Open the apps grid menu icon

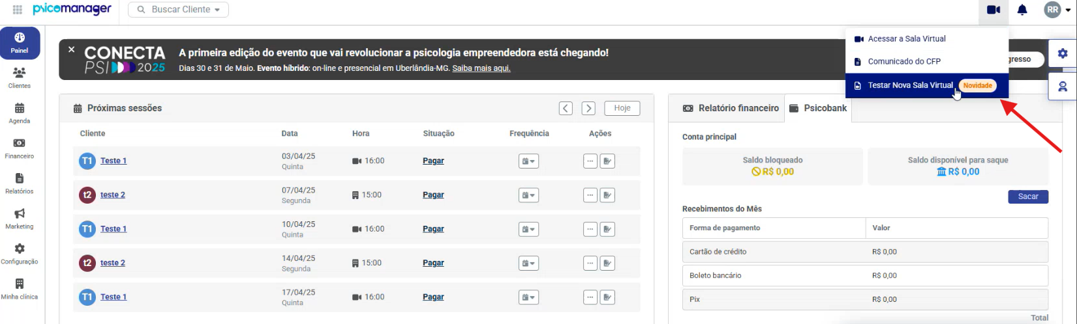pos(18,10)
